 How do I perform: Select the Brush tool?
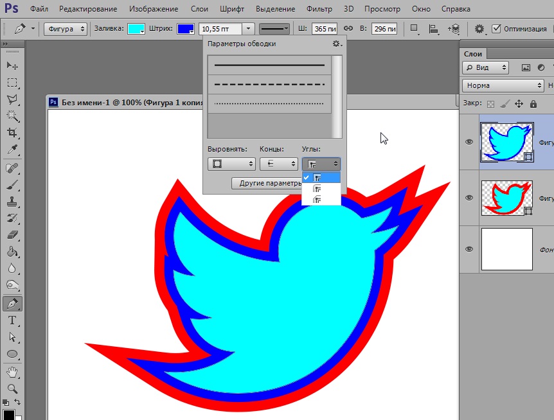[12, 185]
